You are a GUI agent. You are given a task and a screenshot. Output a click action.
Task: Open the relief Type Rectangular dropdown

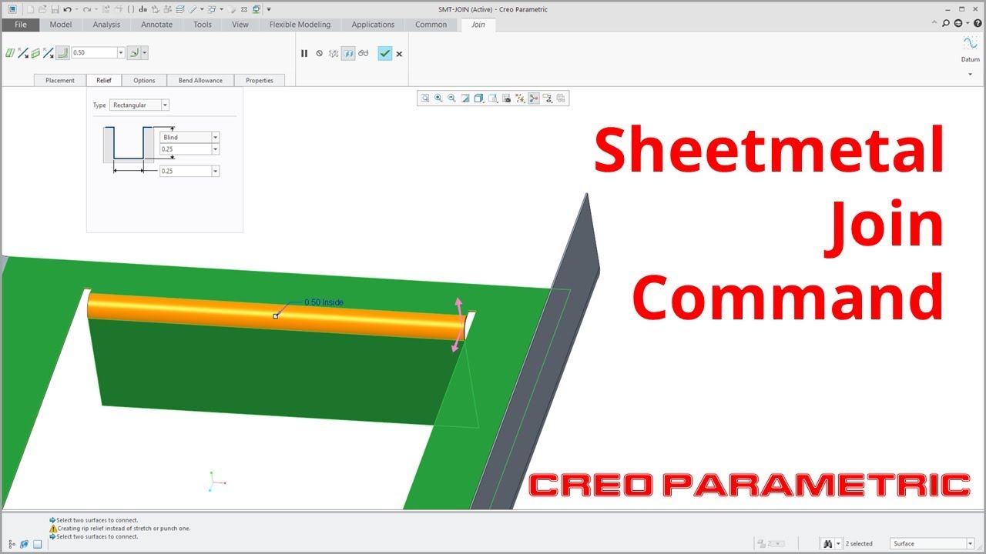point(165,105)
